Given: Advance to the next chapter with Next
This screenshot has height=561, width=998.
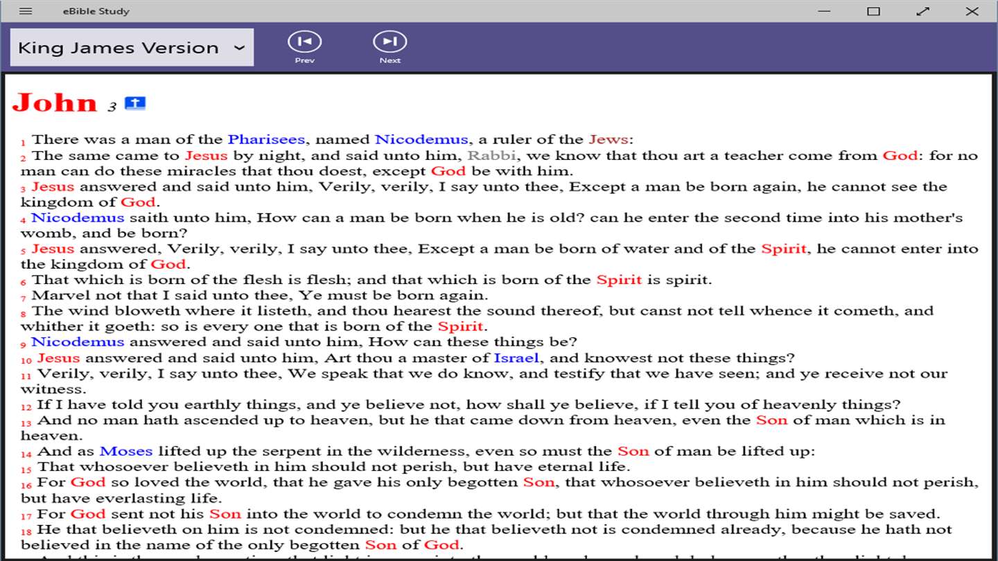Looking at the screenshot, I should point(390,47).
